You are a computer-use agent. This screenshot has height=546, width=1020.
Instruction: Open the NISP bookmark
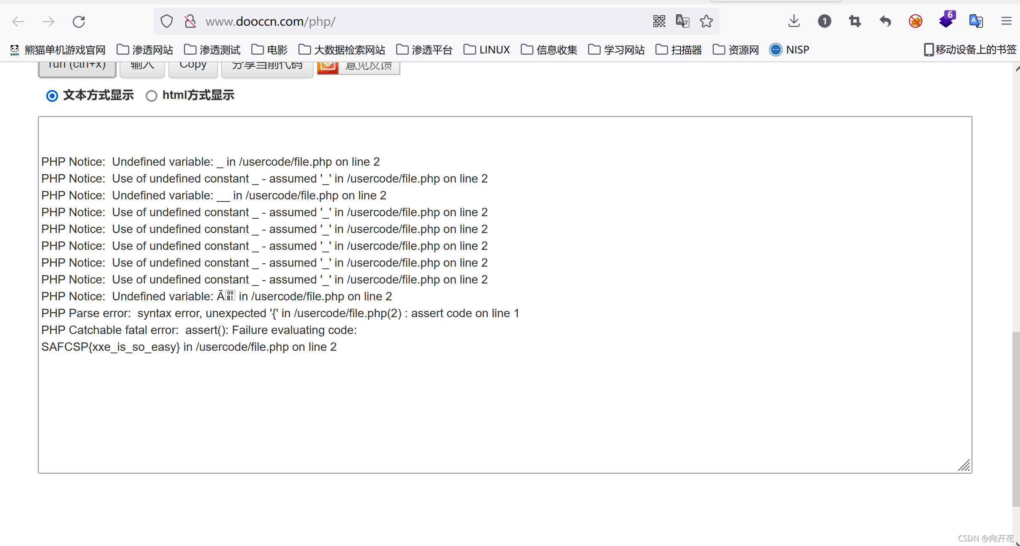pos(789,50)
